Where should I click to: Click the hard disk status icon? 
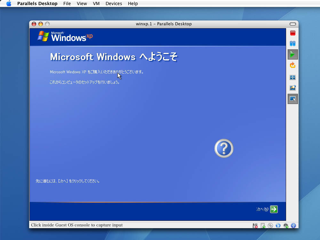click(263, 226)
